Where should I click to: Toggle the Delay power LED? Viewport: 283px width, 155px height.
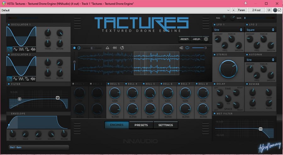pyautogui.click(x=214, y=84)
